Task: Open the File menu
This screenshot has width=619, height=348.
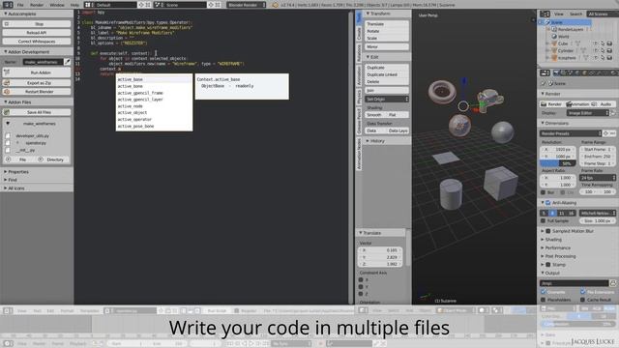Action: point(20,5)
